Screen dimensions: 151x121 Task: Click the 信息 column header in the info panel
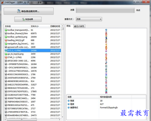pyautogui.click(x=83, y=97)
